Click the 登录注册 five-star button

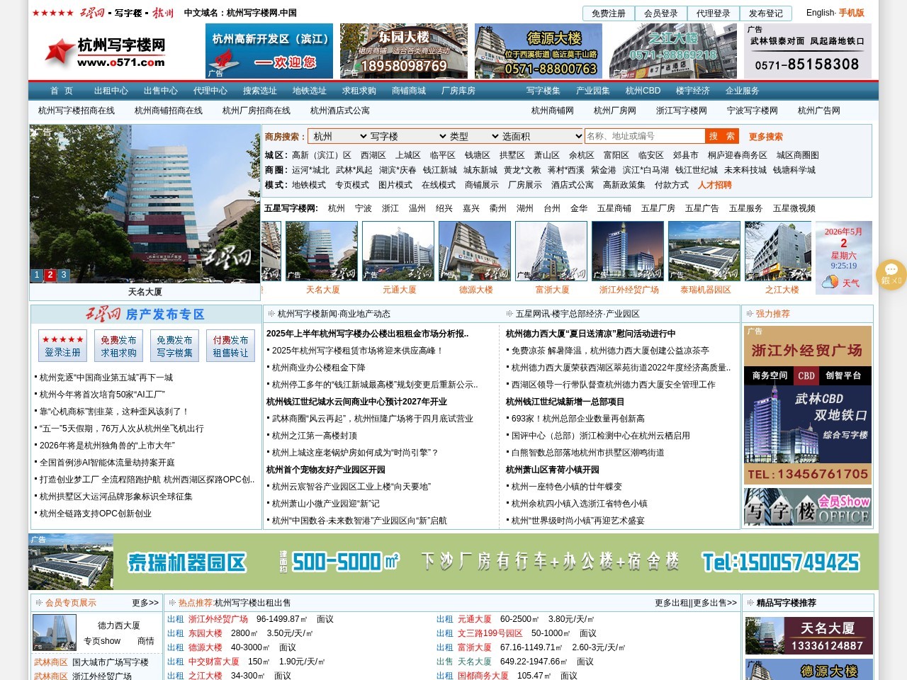[x=62, y=346]
